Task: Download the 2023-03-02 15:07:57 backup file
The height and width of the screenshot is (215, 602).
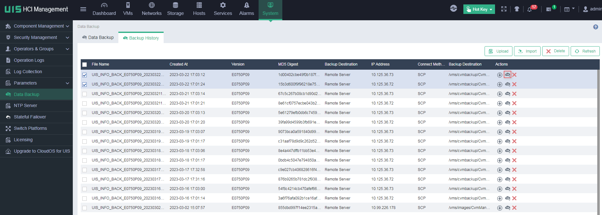Action: 499,208
